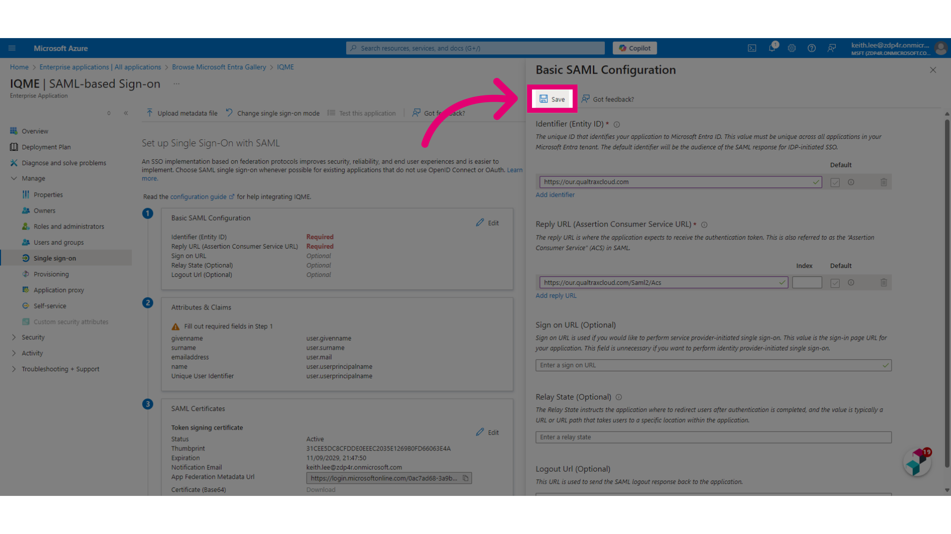Toggle Default checkbox for the reply URL
This screenshot has height=534, width=951.
click(835, 283)
